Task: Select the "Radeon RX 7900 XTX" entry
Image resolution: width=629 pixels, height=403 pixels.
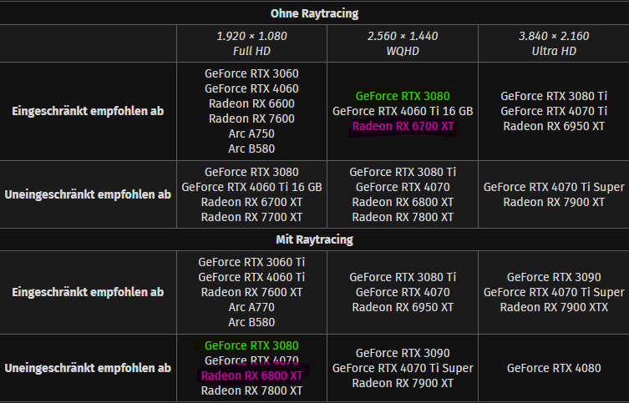Action: [x=554, y=307]
